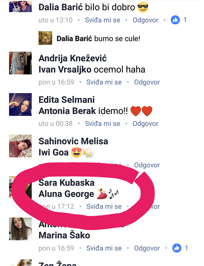Click Sviđa mi se on Sara Kubaska's comment
Screen dimensions: 204x266
pyautogui.click(x=104, y=206)
